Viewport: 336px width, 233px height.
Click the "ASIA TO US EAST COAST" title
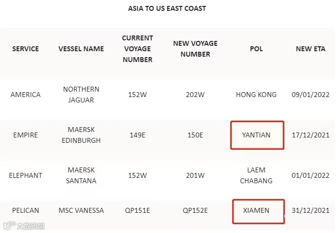click(167, 8)
